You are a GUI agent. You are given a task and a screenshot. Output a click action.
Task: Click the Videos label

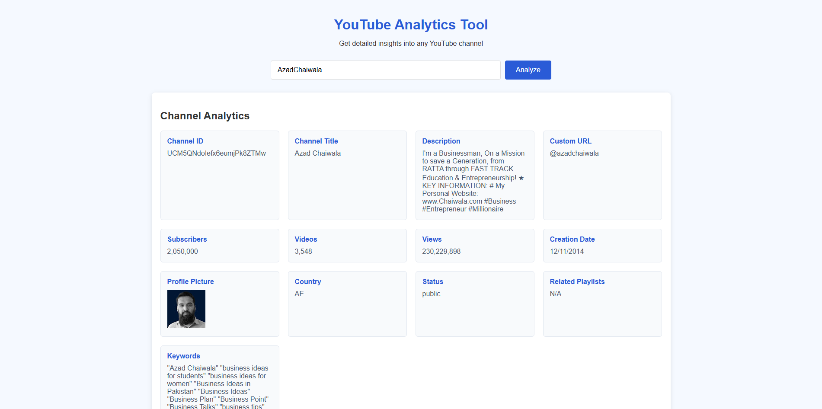306,239
